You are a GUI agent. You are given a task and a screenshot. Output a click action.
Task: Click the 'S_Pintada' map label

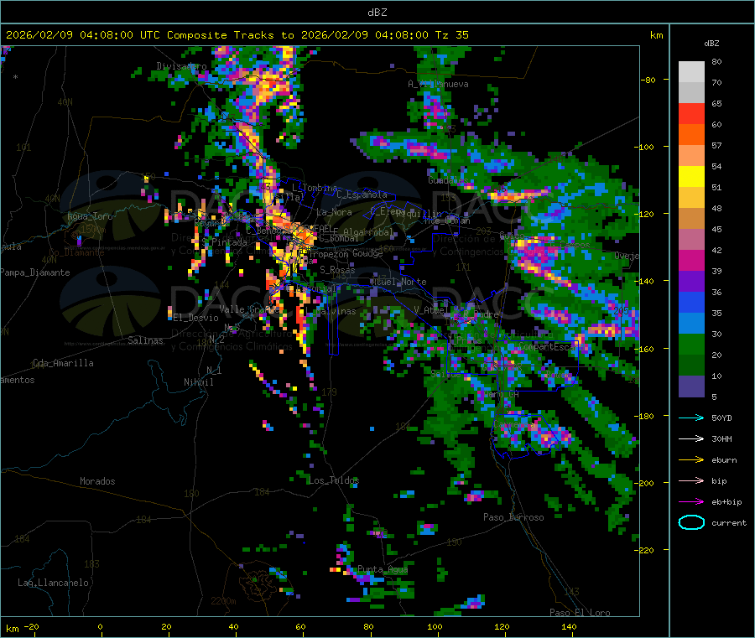(224, 242)
